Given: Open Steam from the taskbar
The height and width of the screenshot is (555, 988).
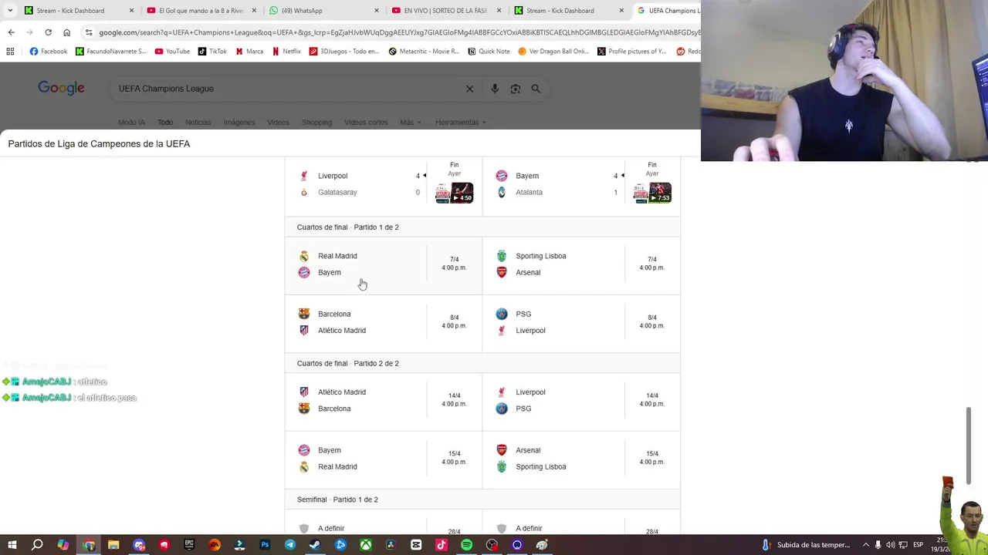Looking at the screenshot, I should [x=315, y=545].
